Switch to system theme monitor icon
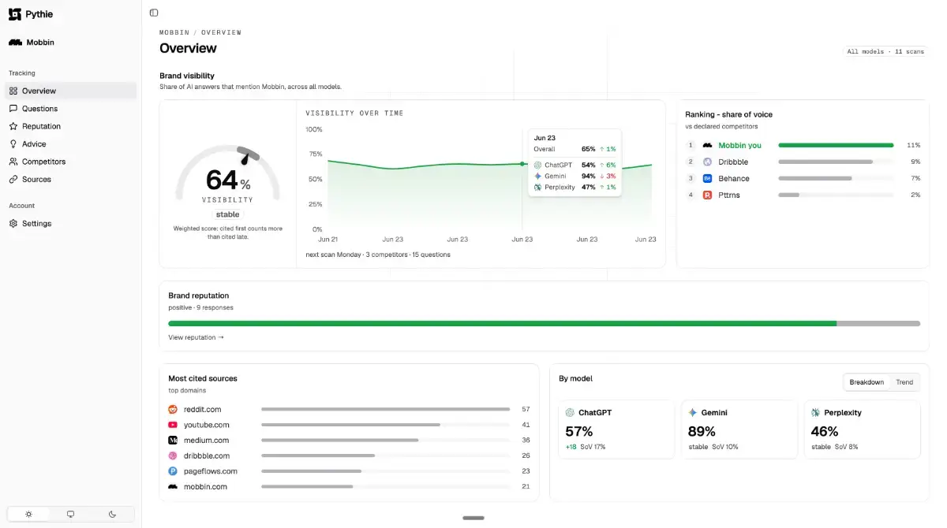947x528 pixels. [x=70, y=514]
